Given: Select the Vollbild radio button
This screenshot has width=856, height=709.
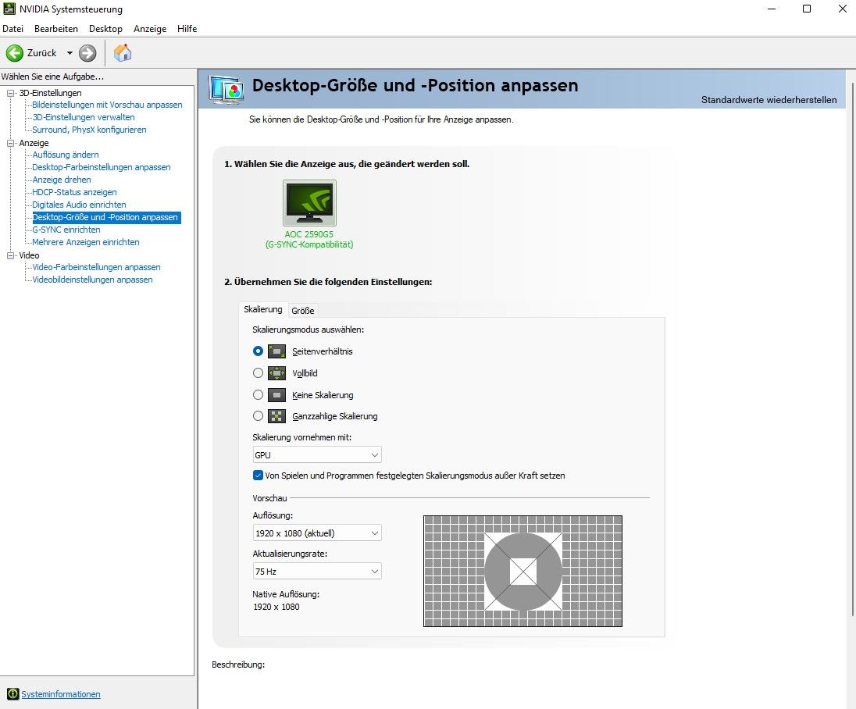Looking at the screenshot, I should click(258, 372).
